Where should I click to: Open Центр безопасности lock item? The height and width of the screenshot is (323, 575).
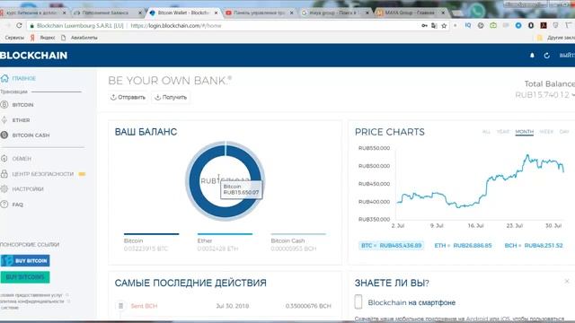click(38, 174)
